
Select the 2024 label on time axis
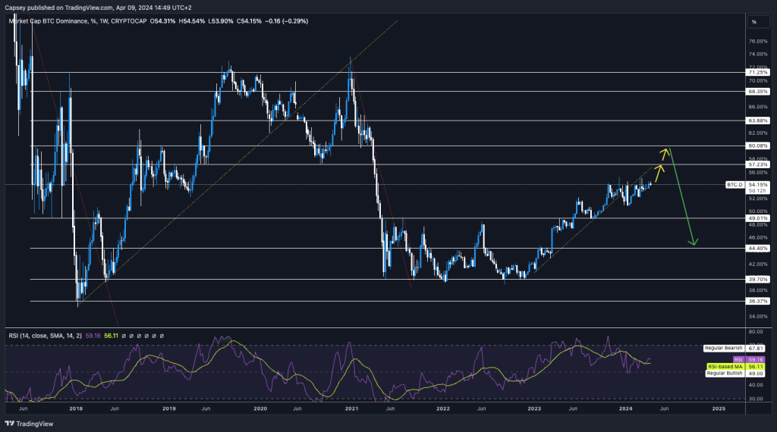click(x=626, y=408)
